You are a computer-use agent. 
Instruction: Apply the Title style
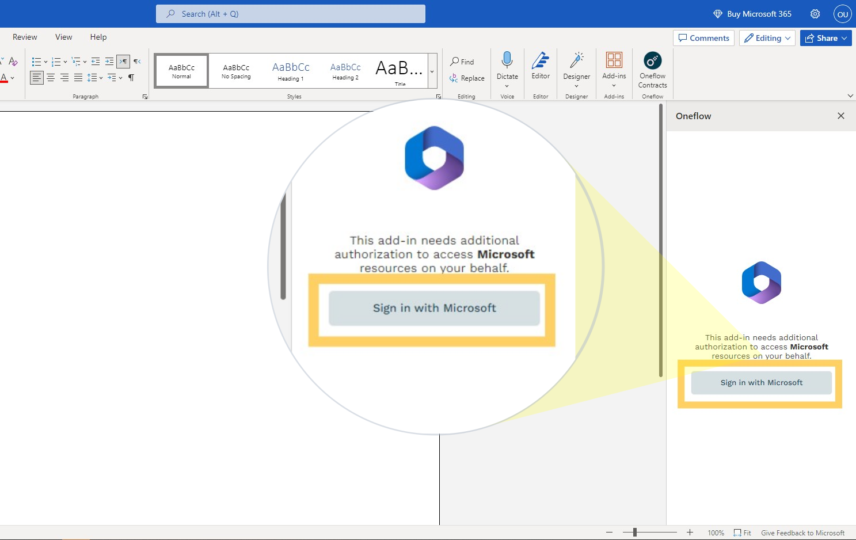[x=400, y=71]
